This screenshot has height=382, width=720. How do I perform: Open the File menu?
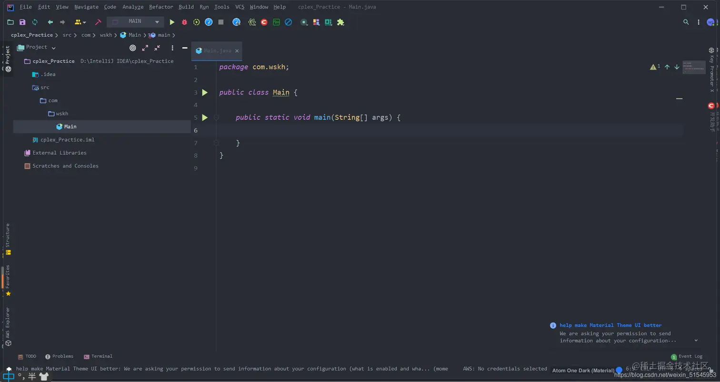click(26, 7)
